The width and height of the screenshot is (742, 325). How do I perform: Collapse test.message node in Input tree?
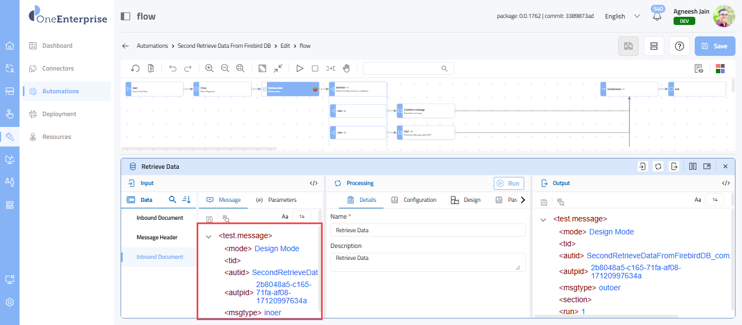coord(209,237)
